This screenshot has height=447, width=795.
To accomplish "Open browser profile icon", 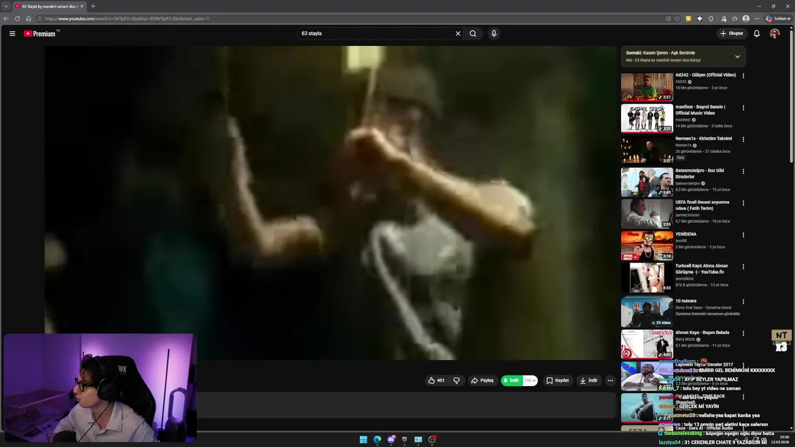I will [746, 19].
